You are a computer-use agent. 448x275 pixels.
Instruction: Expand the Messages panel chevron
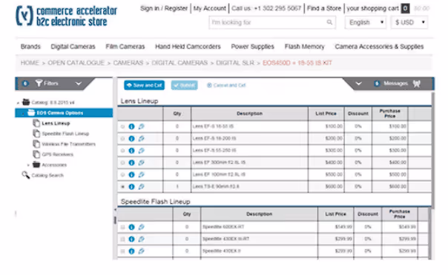tap(358, 83)
